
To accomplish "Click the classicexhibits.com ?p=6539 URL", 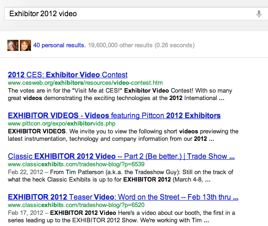I will click(x=76, y=164).
